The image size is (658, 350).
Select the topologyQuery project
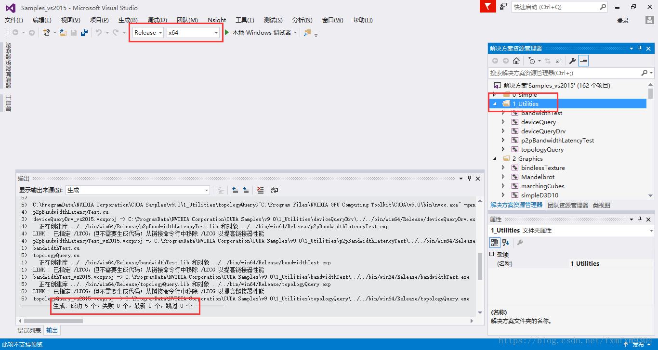point(542,149)
